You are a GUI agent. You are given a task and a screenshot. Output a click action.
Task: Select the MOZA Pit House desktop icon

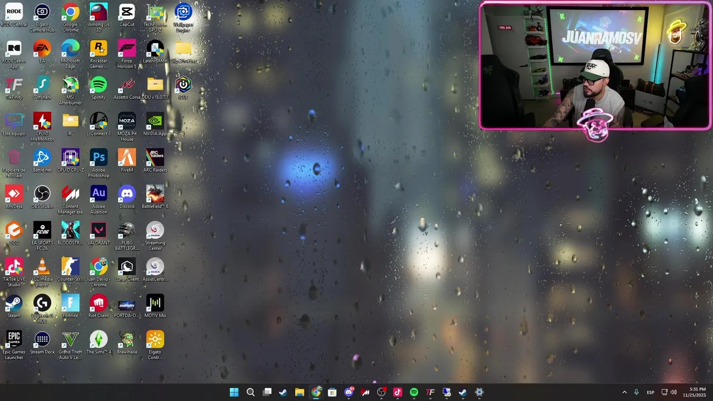pyautogui.click(x=127, y=127)
